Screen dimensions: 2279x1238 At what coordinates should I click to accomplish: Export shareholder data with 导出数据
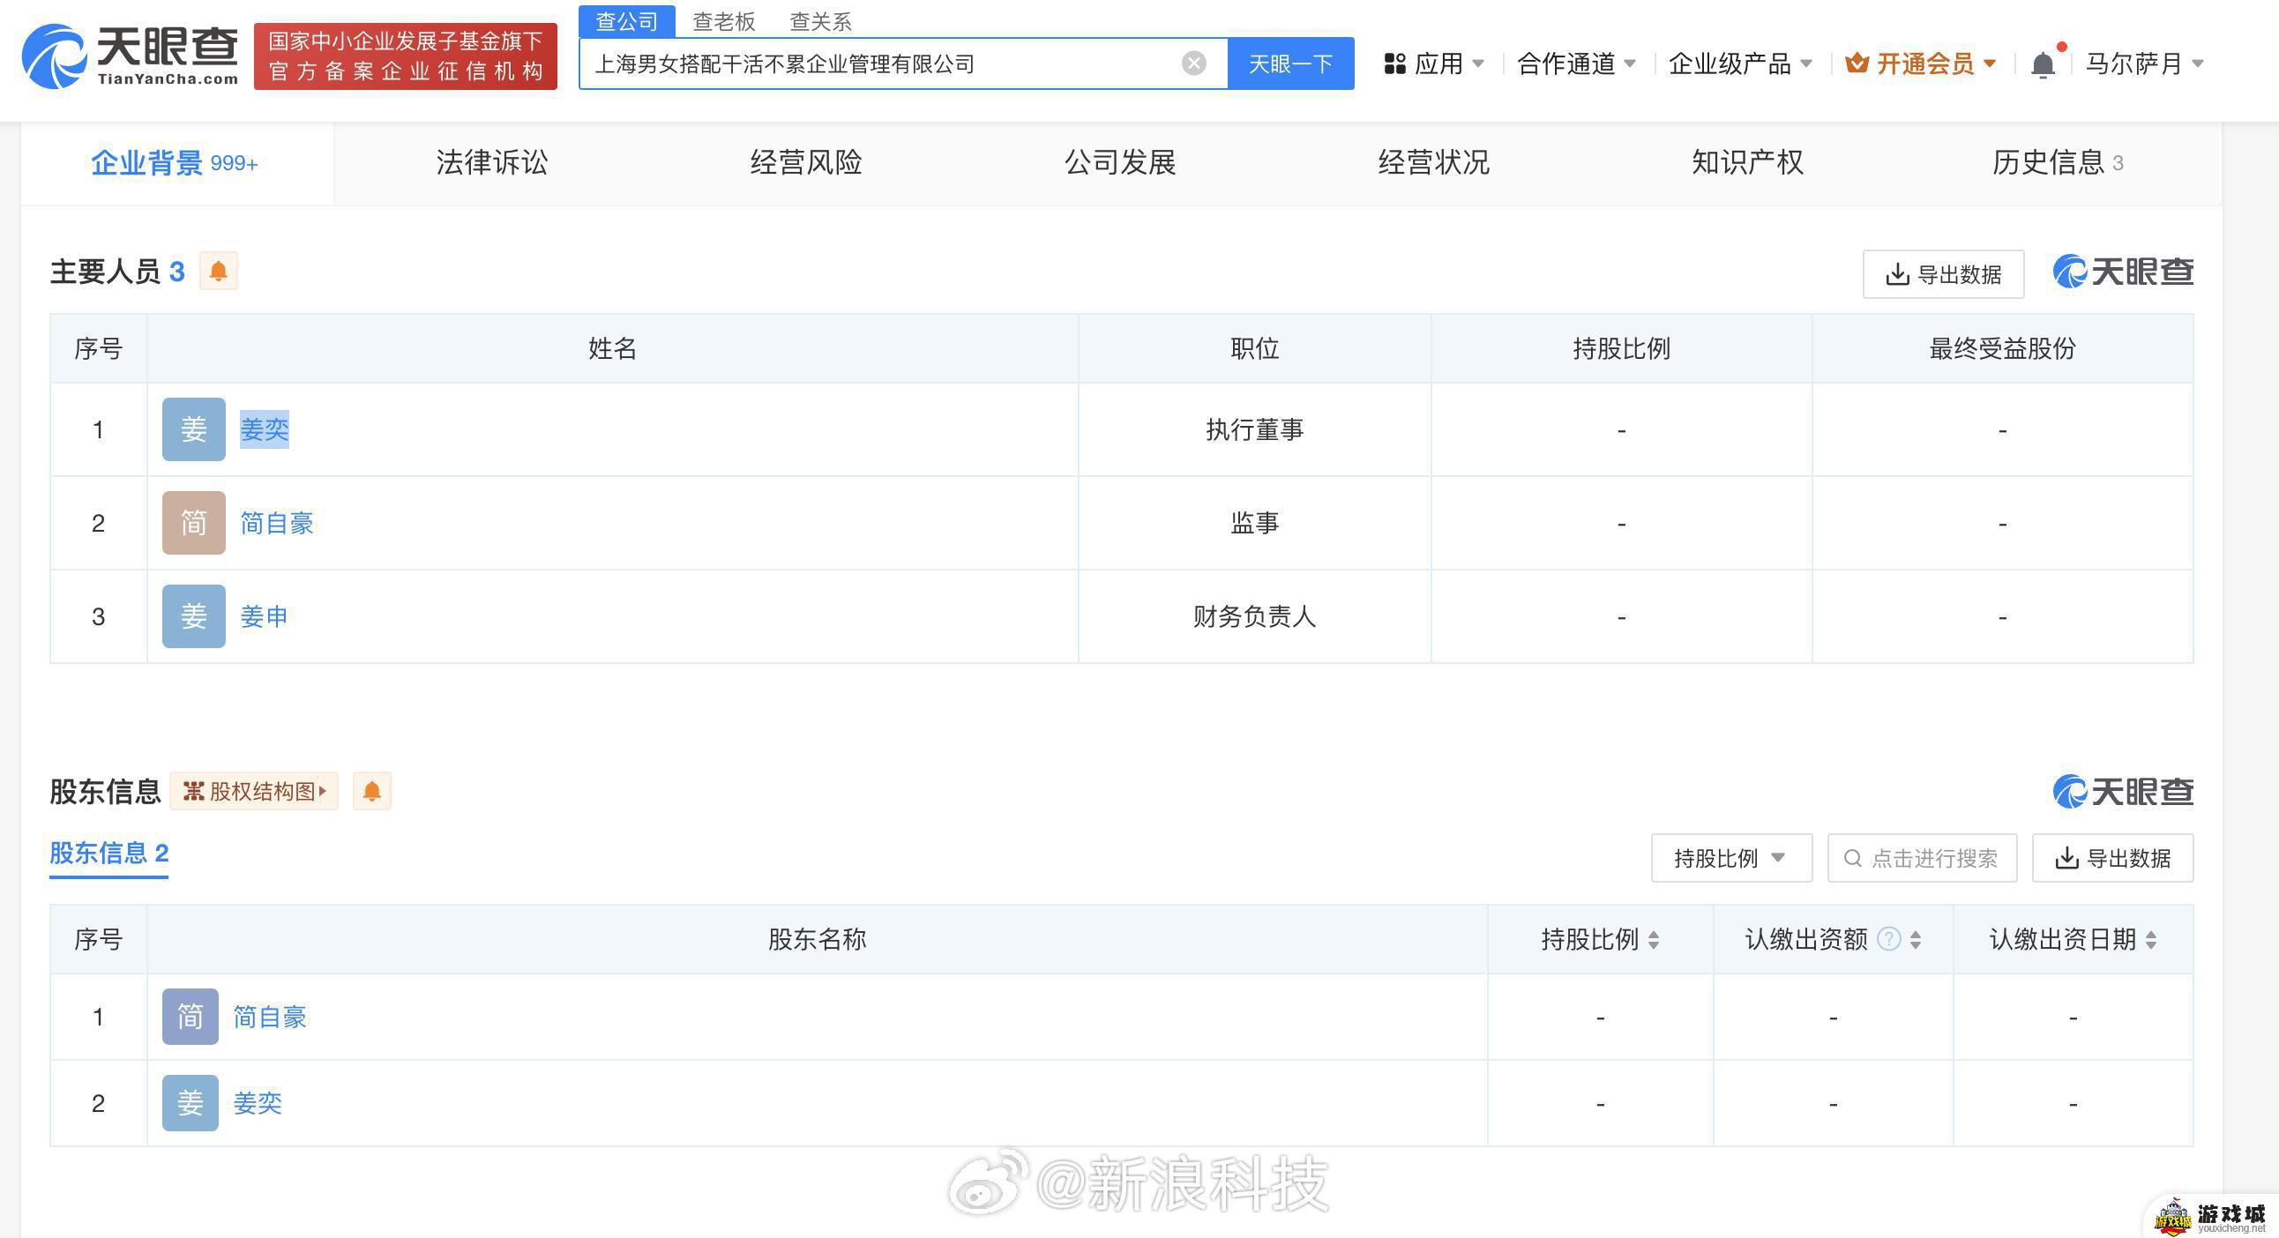[x=2112, y=858]
